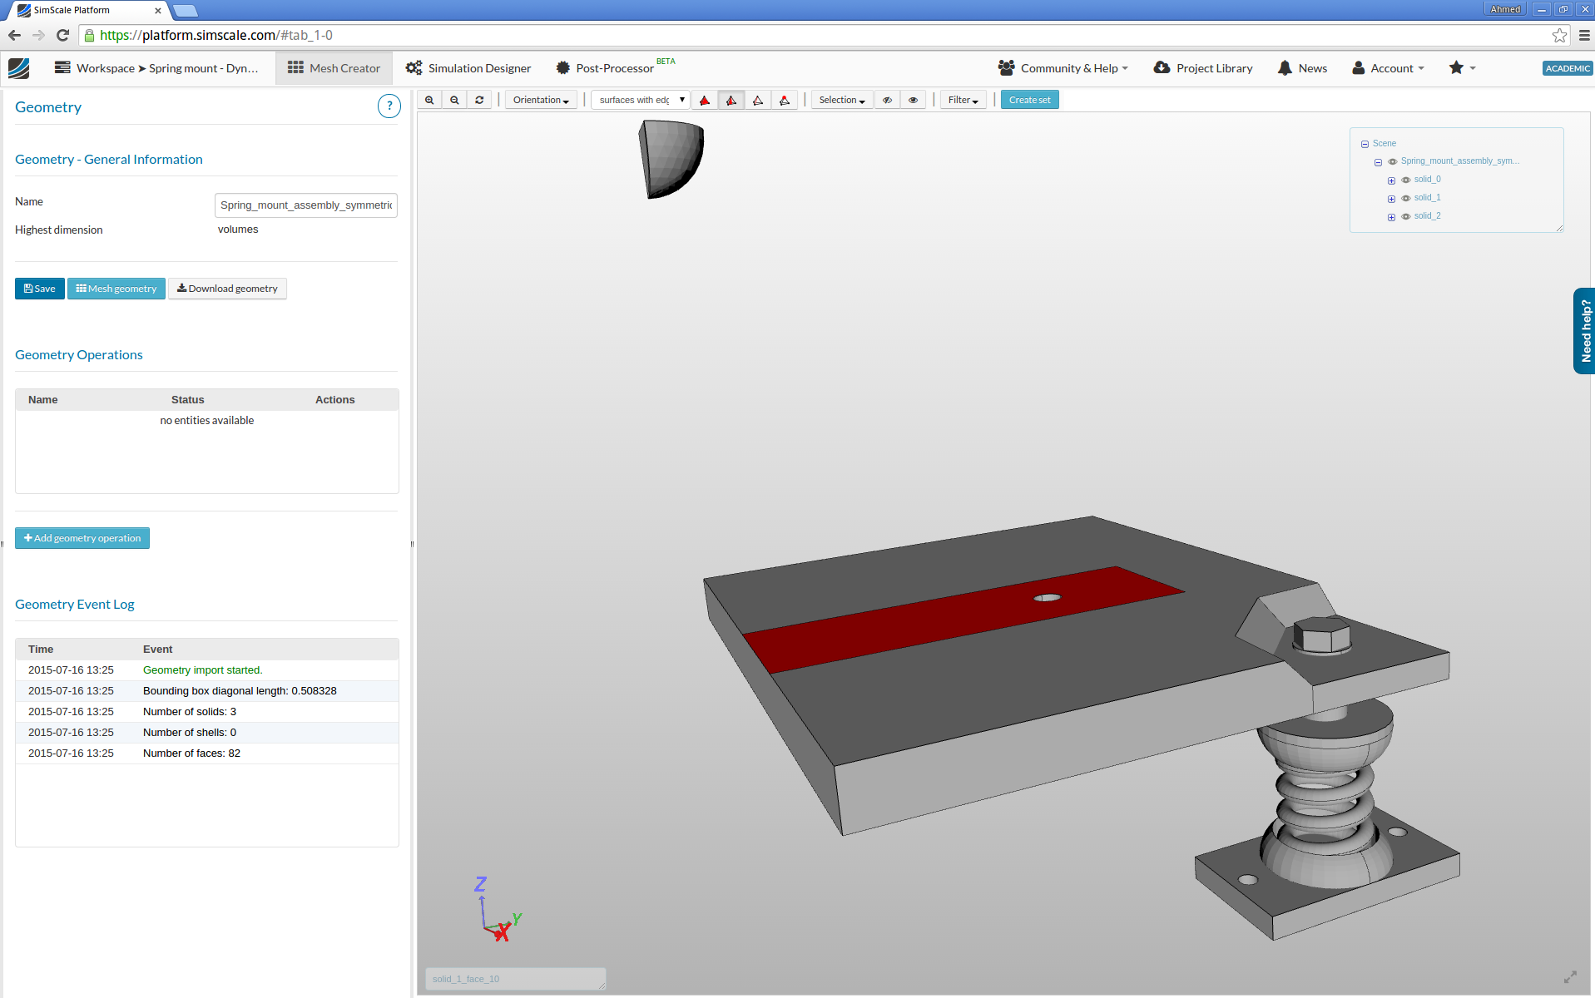The image size is (1595, 998).
Task: Reset the 3D view with refresh icon
Action: (x=479, y=100)
